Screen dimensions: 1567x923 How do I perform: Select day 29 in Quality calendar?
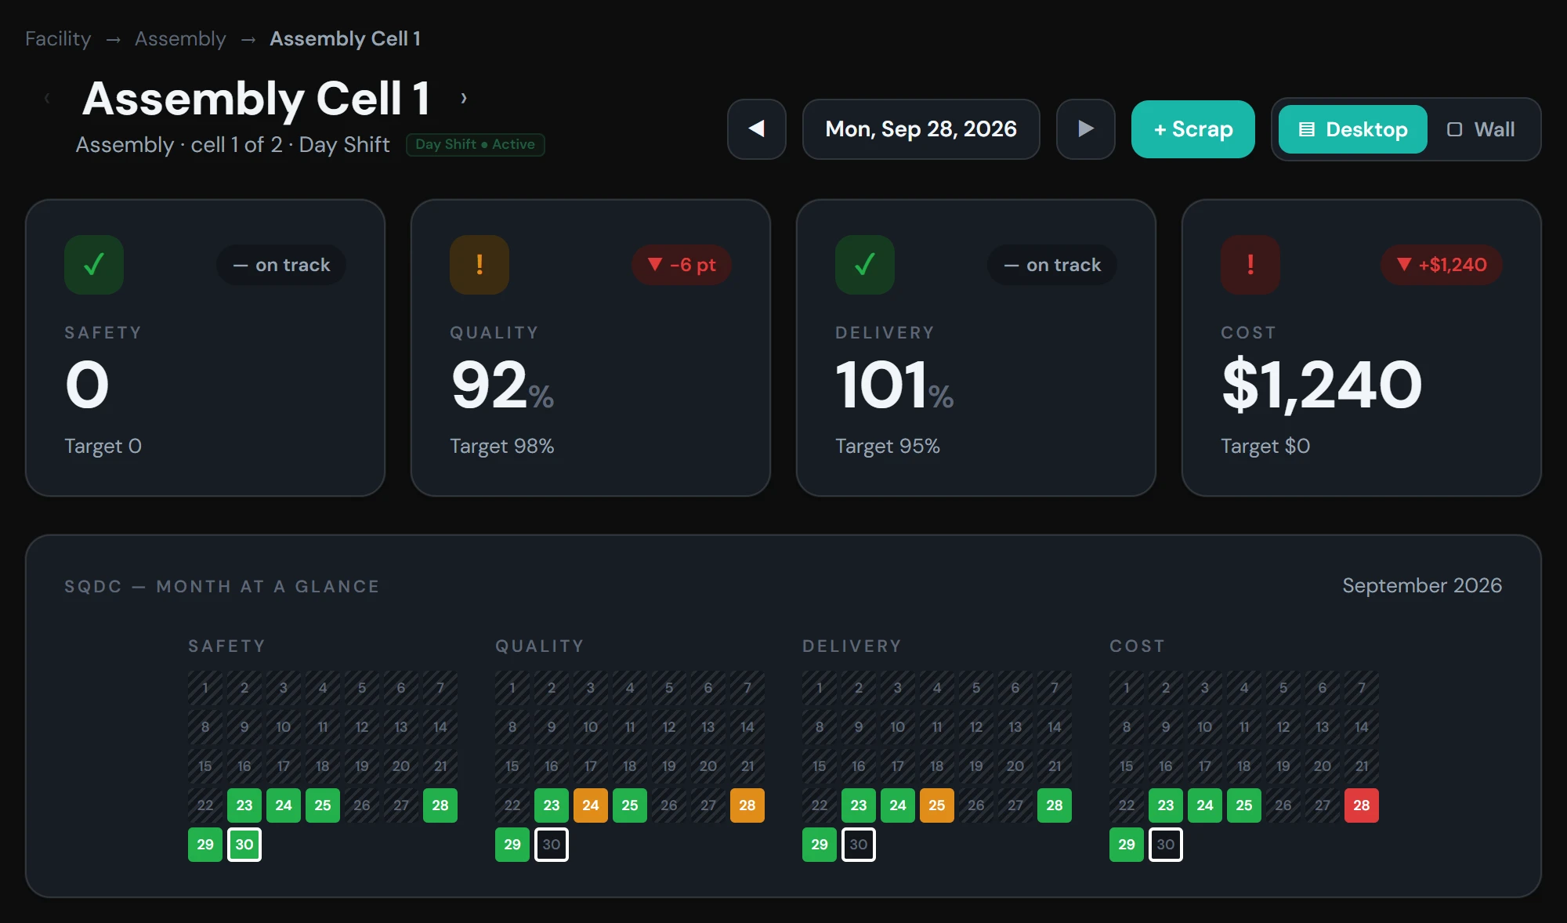(x=512, y=845)
